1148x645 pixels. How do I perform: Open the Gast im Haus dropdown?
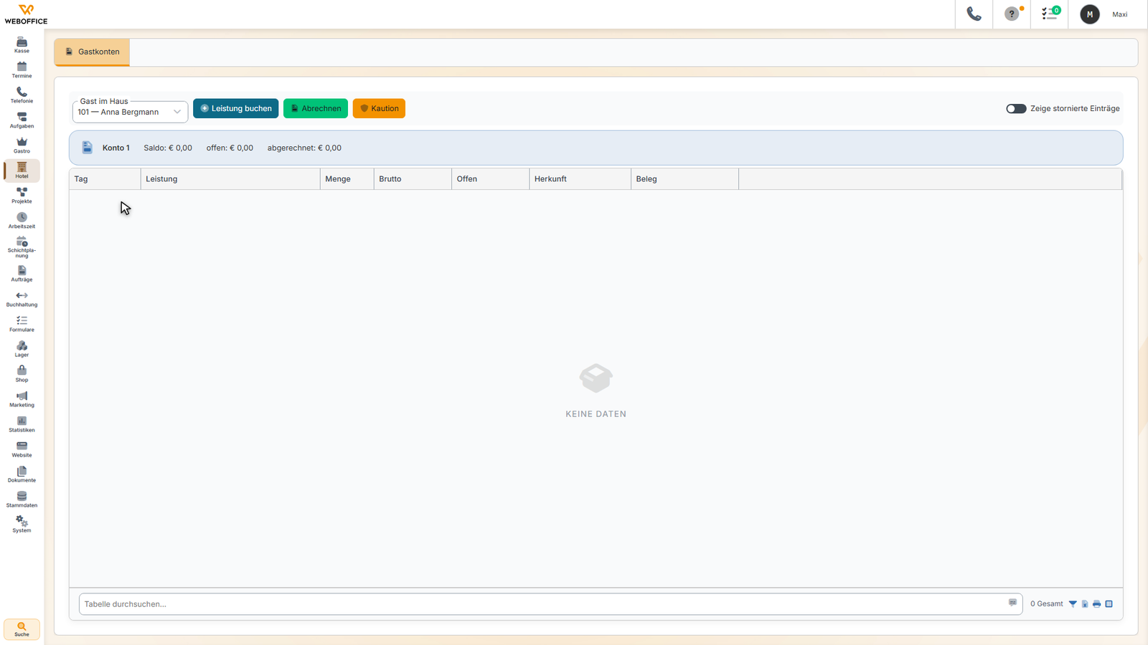coord(130,112)
